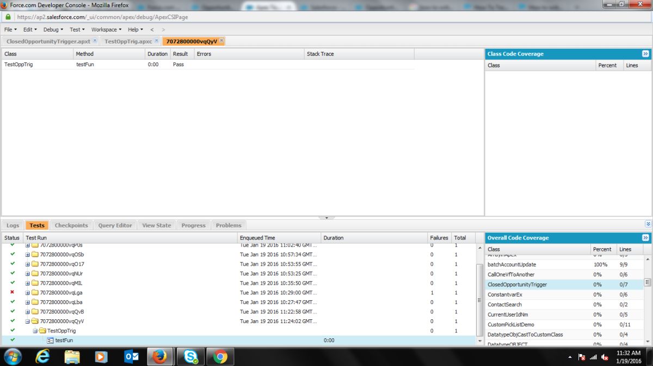Image resolution: width=653 pixels, height=366 pixels.
Task: Switch to the Logs tab
Action: coord(13,225)
